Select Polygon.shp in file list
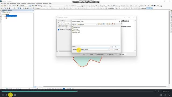The width and height of the screenshot is (172, 97). coord(77,31)
